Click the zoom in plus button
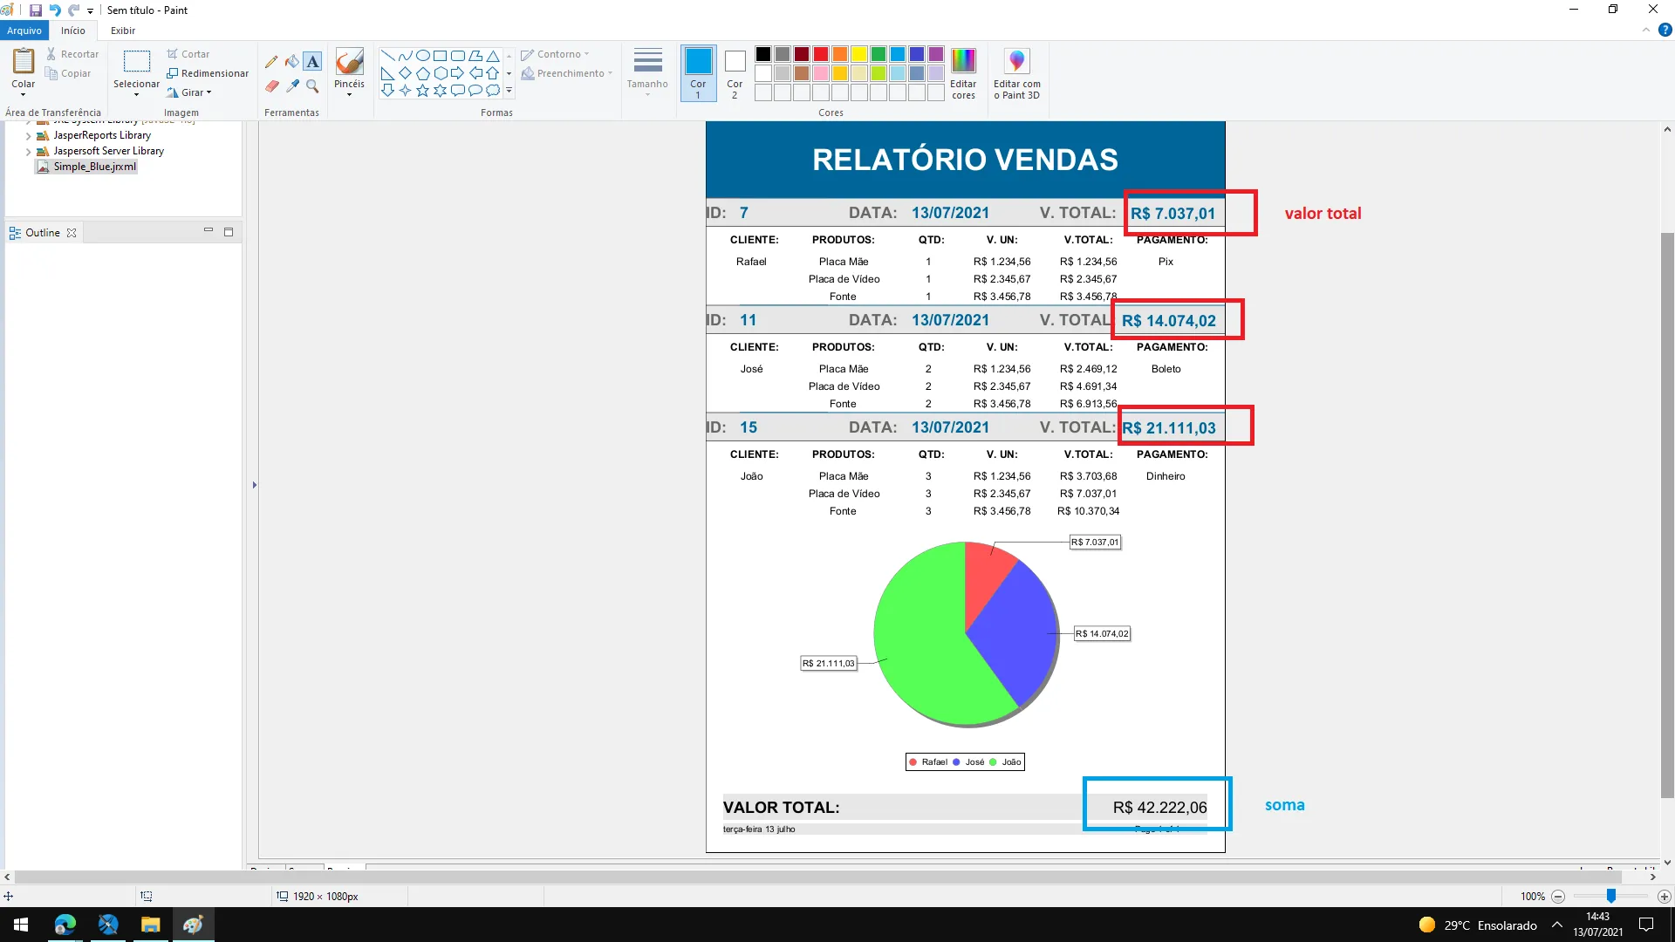Image resolution: width=1675 pixels, height=942 pixels. (x=1664, y=897)
